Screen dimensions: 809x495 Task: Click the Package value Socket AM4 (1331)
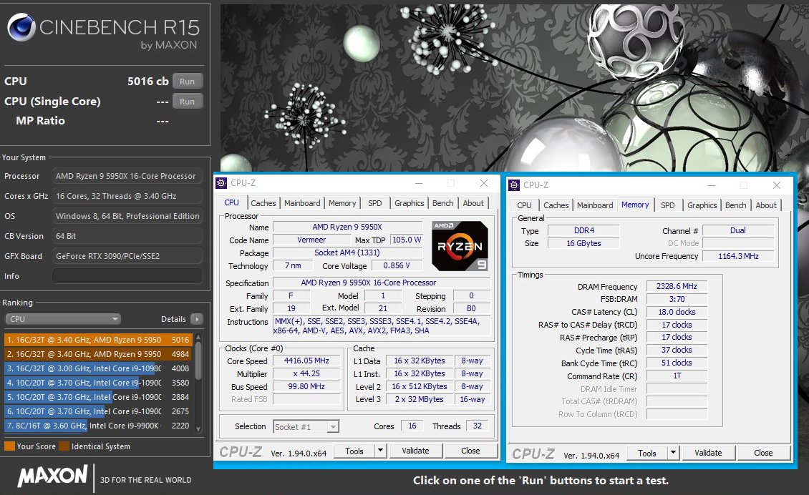(347, 253)
